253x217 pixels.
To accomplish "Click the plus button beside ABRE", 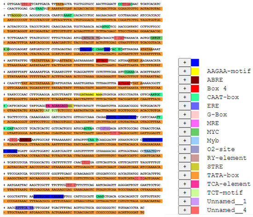I will point(184,80).
